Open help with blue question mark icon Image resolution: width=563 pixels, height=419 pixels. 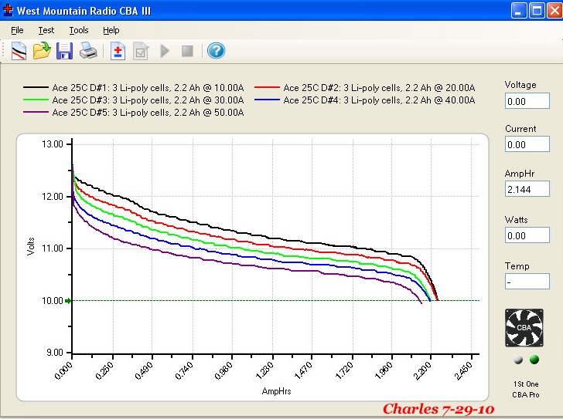tap(216, 50)
